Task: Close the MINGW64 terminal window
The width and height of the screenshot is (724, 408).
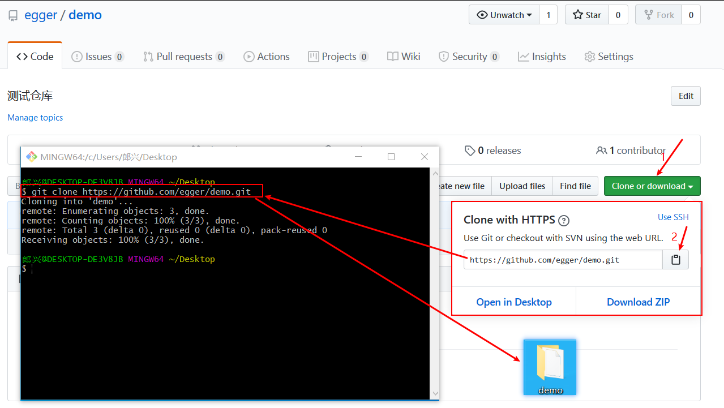Action: [x=425, y=157]
